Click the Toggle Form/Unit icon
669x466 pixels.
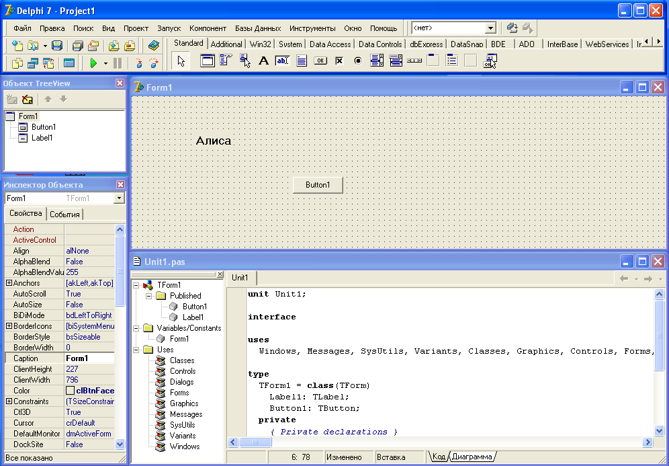pos(48,63)
